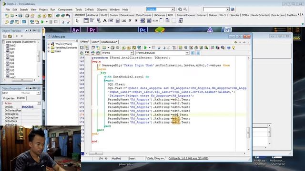Select Data Anggota (TabSheet4) tree node

(x=20, y=42)
